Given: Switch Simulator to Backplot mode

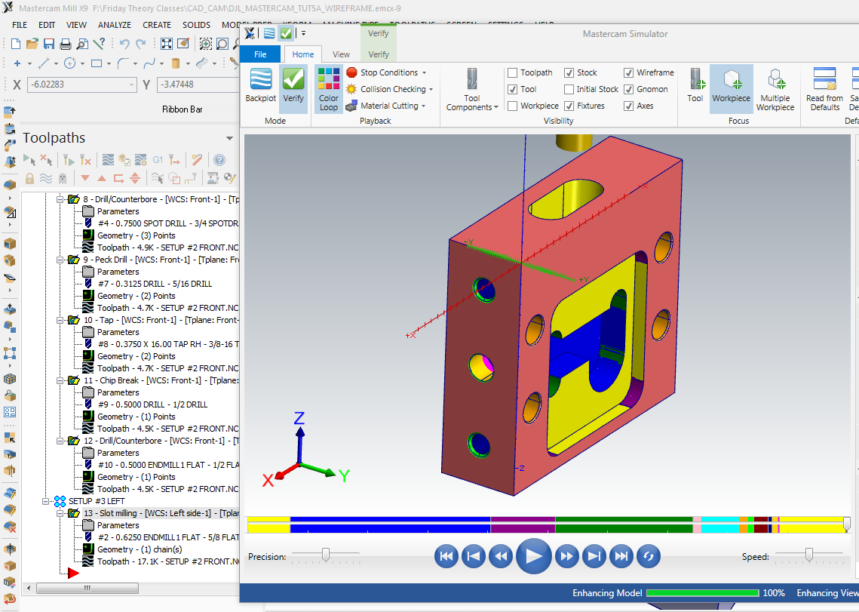Looking at the screenshot, I should 261,85.
